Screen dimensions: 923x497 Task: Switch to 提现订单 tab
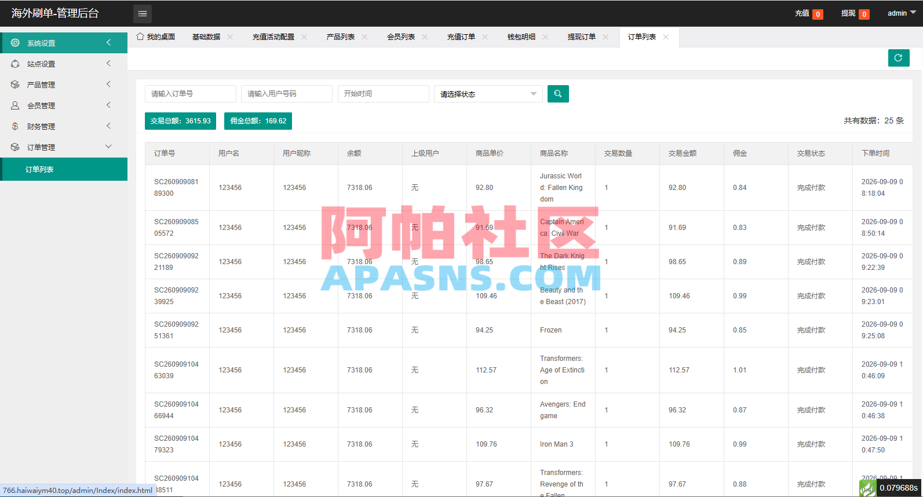tap(582, 36)
